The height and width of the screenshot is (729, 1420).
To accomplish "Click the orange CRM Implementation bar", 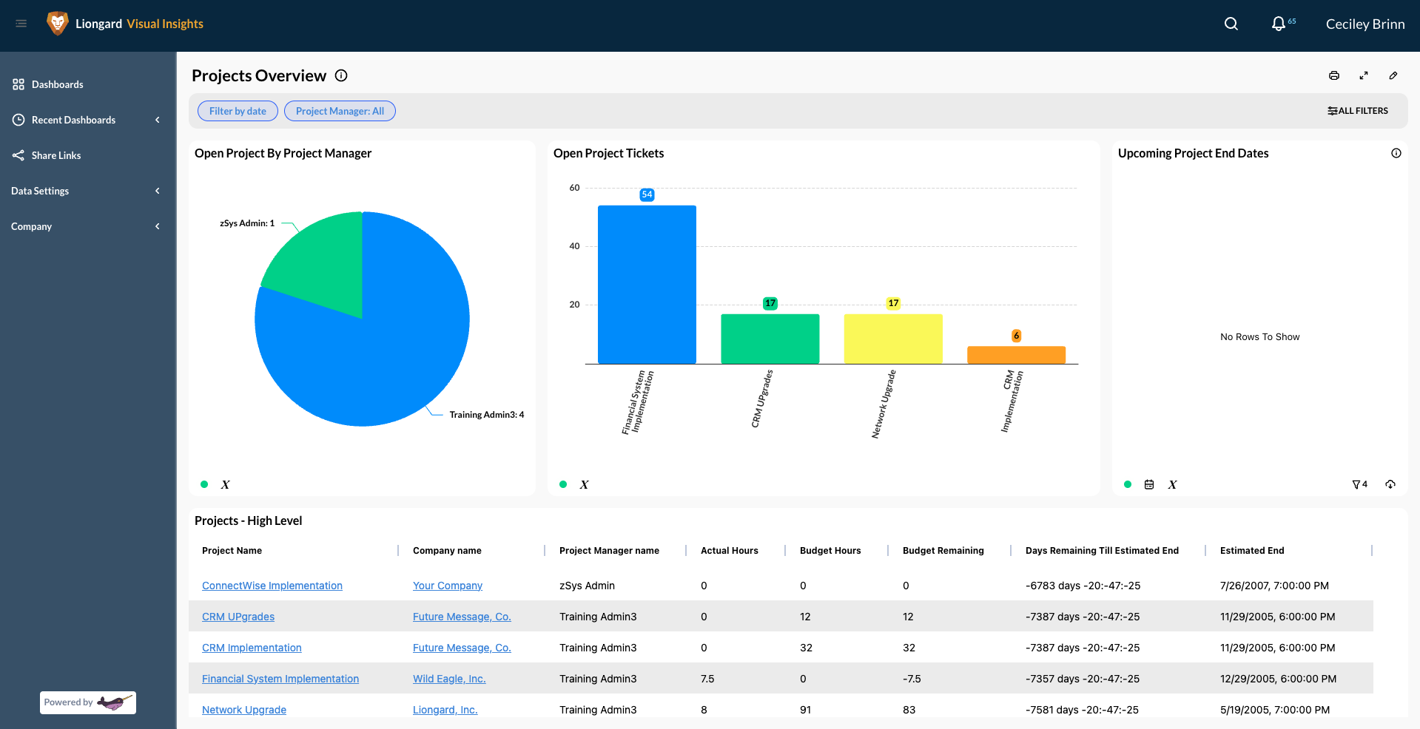I will tap(1016, 355).
